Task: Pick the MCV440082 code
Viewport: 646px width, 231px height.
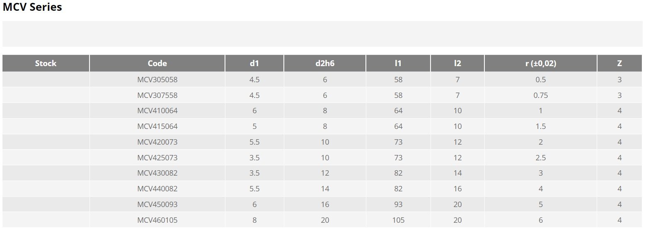Action: coord(157,189)
